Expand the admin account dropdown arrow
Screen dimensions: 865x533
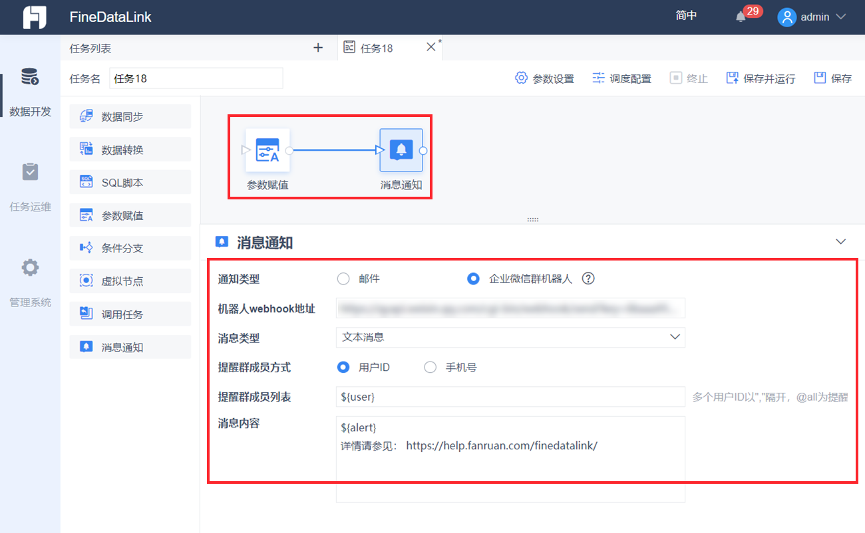click(x=840, y=17)
